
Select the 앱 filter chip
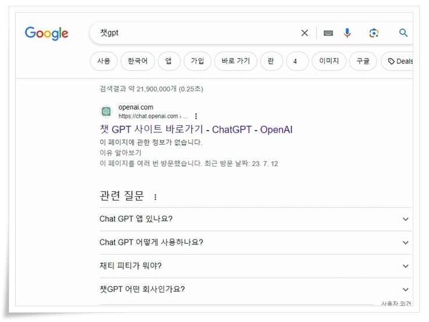(x=169, y=61)
